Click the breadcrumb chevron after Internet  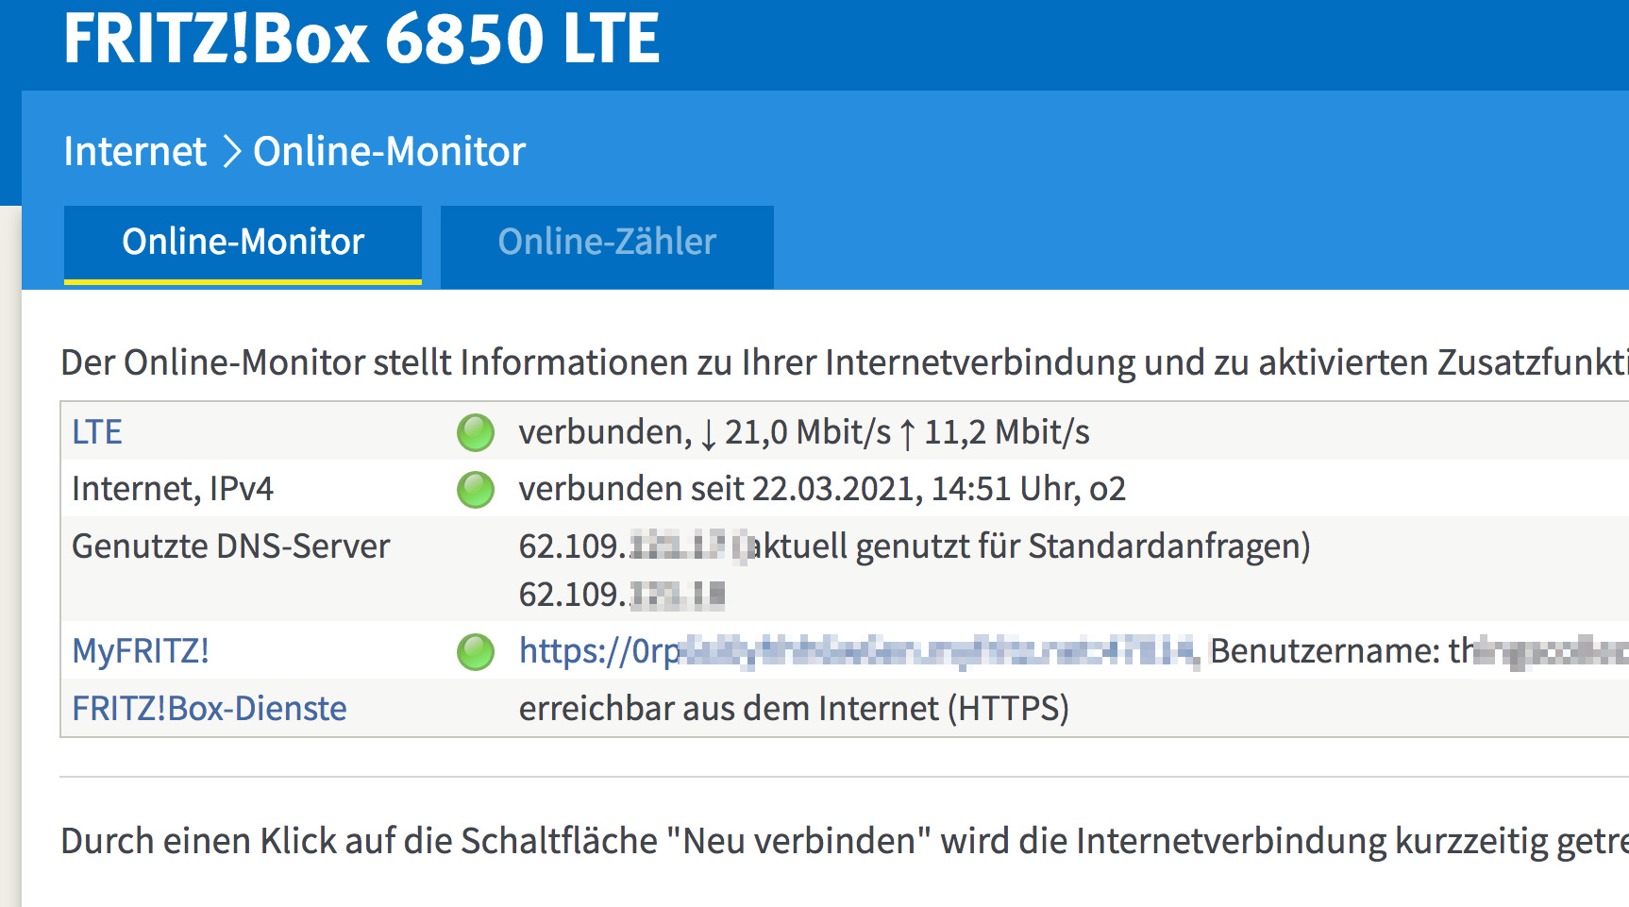[231, 152]
